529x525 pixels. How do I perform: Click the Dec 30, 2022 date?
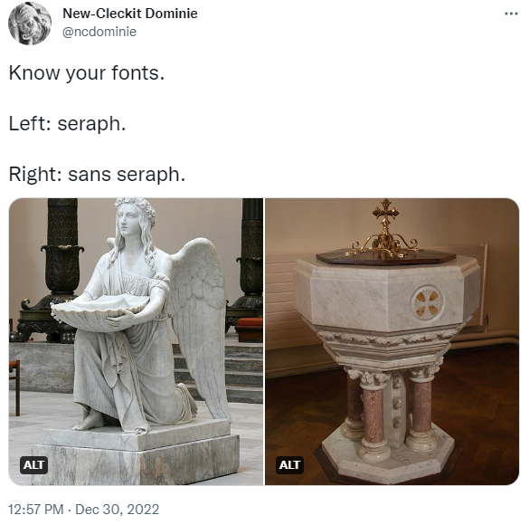pos(117,510)
